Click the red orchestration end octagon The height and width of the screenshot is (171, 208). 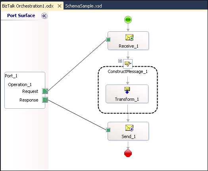coord(128,154)
